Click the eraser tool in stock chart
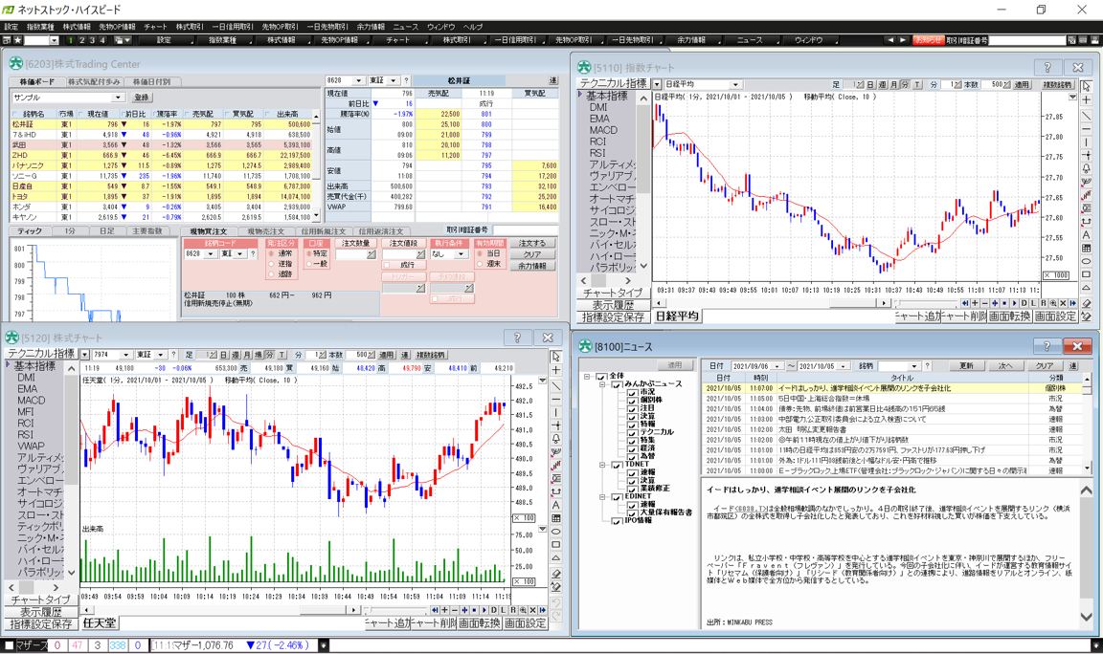Image resolution: width=1103 pixels, height=654 pixels. [x=556, y=574]
